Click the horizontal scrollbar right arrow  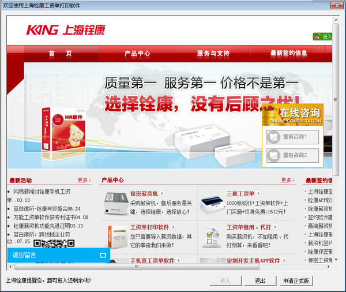pos(329,267)
